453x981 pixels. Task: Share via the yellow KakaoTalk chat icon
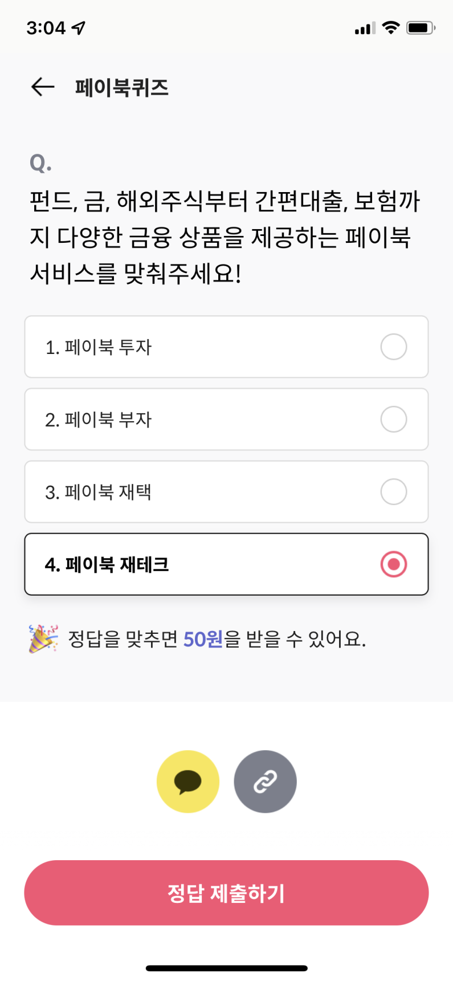[188, 781]
